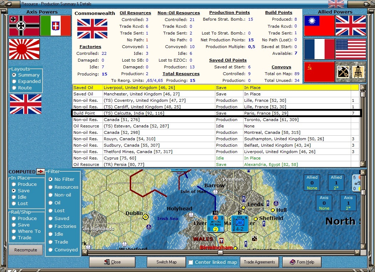Click the Union Jack in title bar

(x=336, y=4)
